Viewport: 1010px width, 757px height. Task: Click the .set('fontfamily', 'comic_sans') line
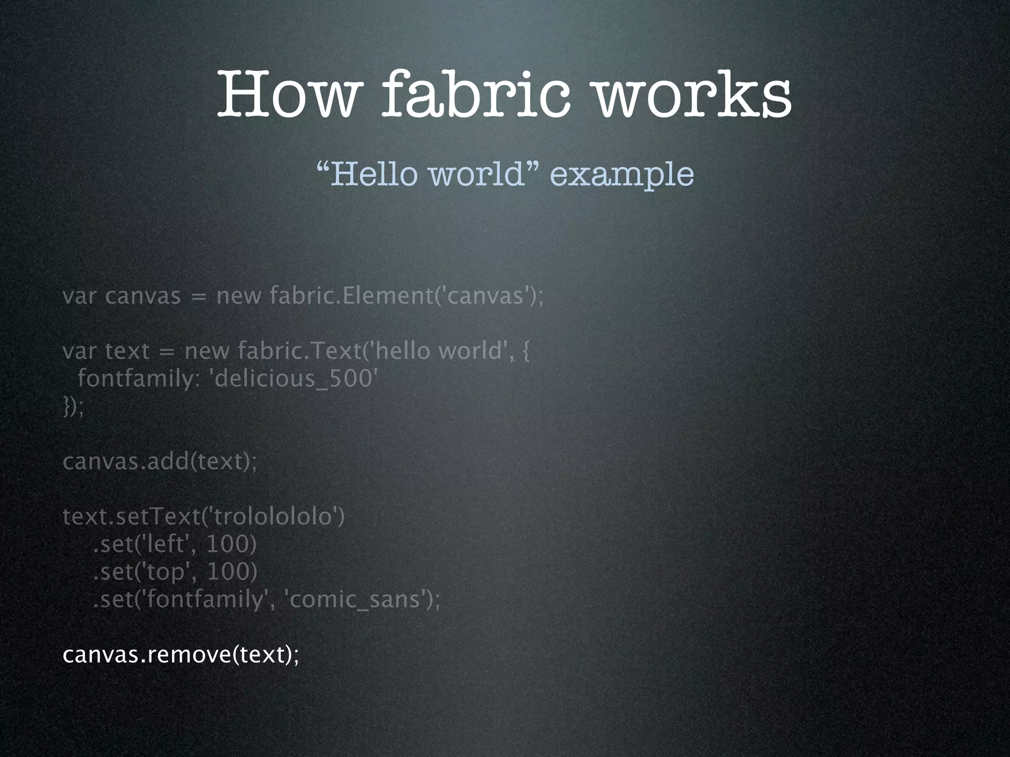tap(266, 600)
